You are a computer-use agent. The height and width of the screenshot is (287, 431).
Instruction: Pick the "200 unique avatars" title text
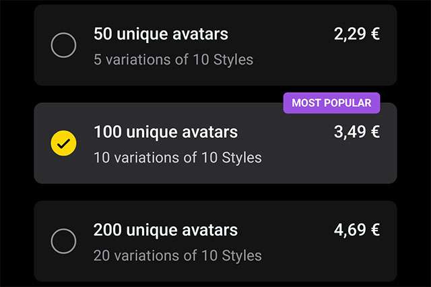(166, 230)
